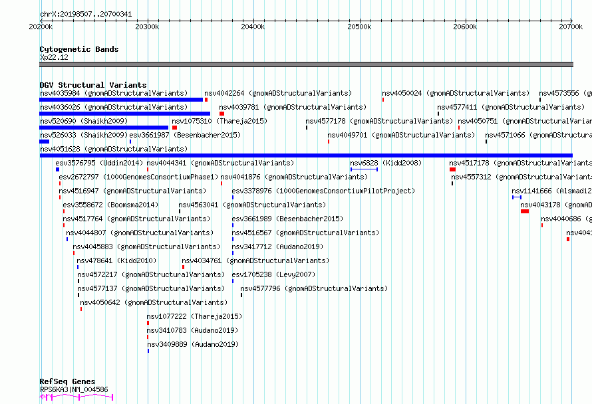Select nsv4557312 variant label
This screenshot has height=404, width=592.
pyautogui.click(x=521, y=177)
